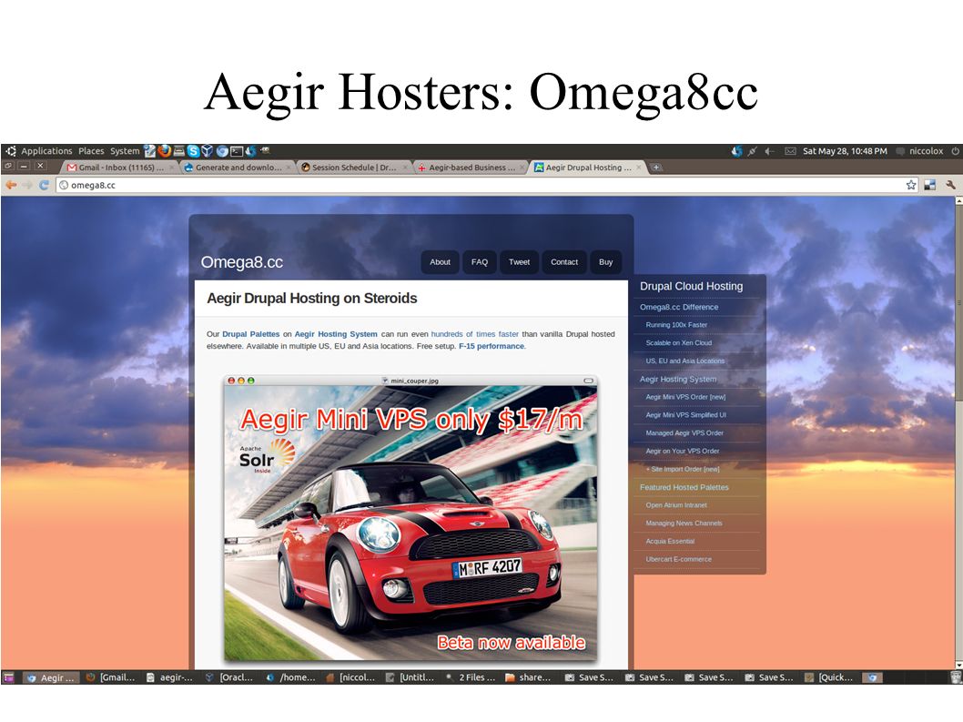Select the Aegir Drupal Hosting tab

click(587, 168)
